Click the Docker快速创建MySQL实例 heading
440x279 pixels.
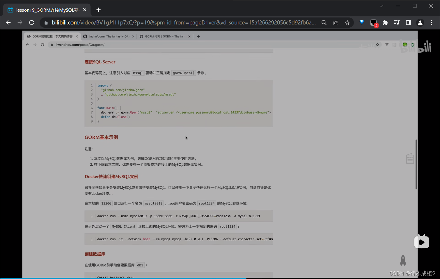click(111, 176)
